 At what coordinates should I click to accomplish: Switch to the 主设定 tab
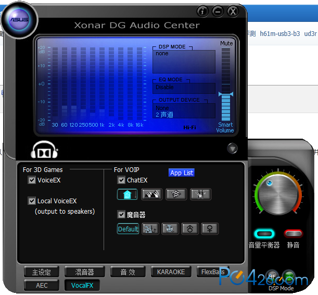click(41, 272)
